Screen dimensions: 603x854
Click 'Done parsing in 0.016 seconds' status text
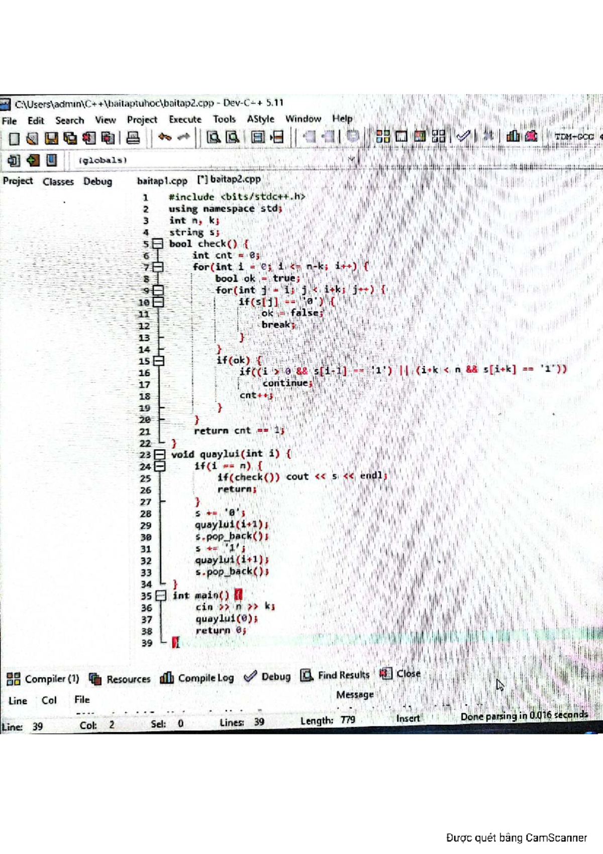(524, 715)
